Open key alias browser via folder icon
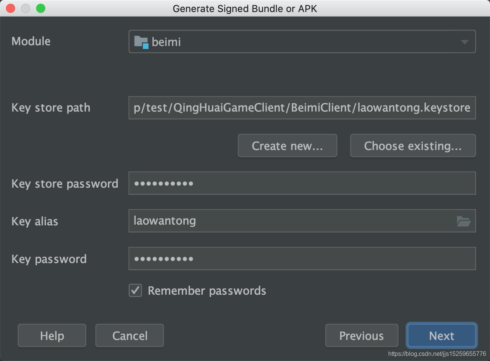This screenshot has height=361, width=490. point(464,221)
